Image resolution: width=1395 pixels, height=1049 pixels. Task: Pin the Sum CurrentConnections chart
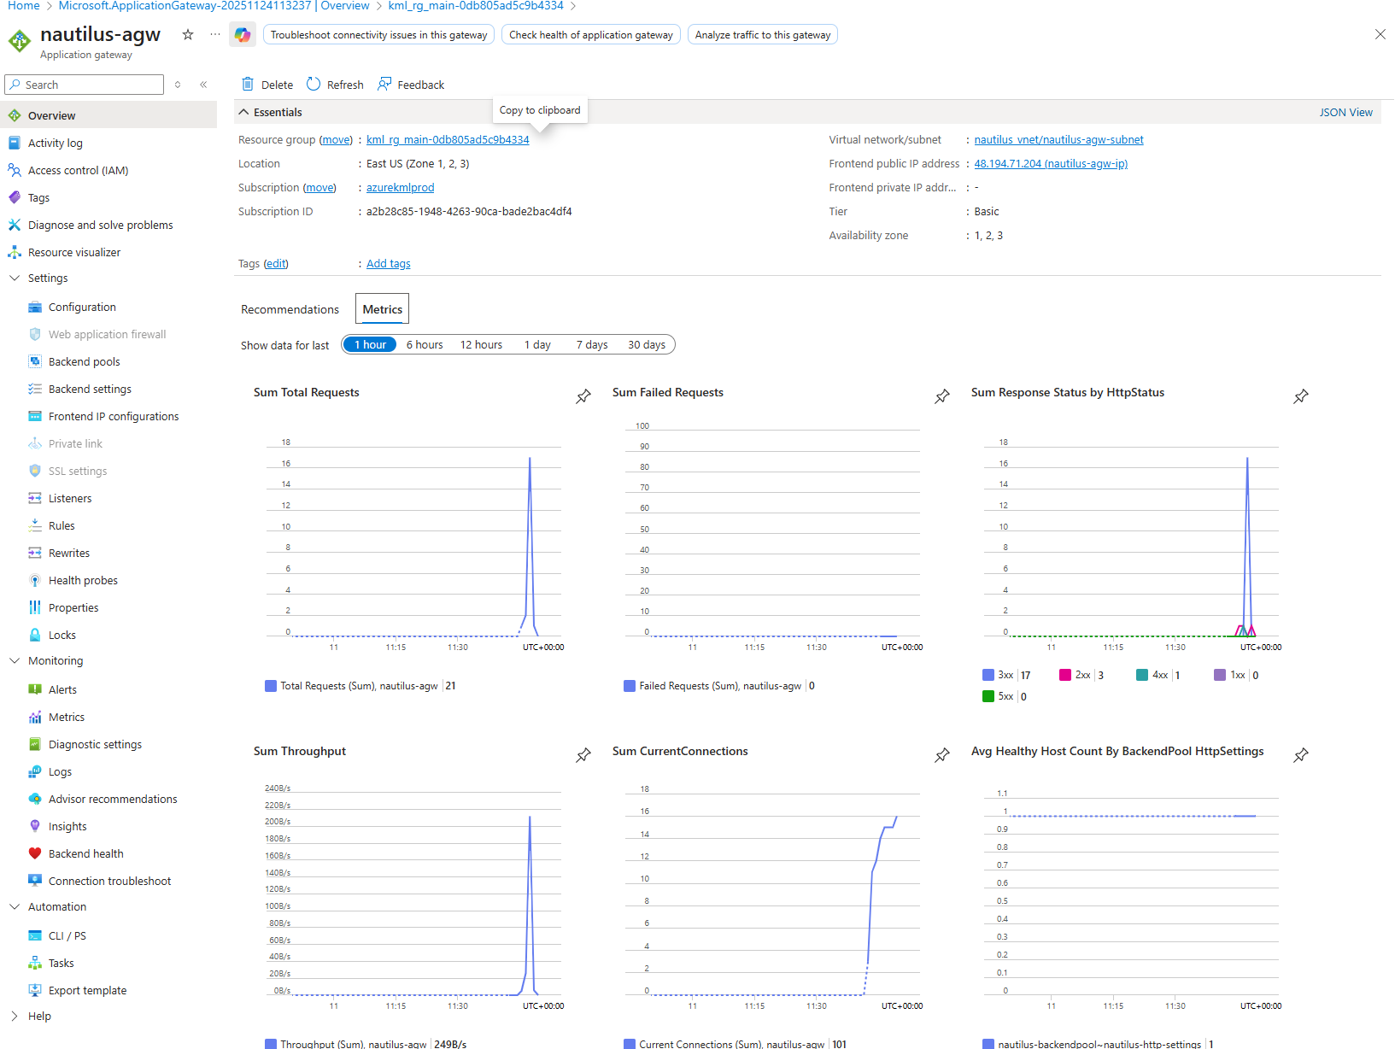click(942, 755)
